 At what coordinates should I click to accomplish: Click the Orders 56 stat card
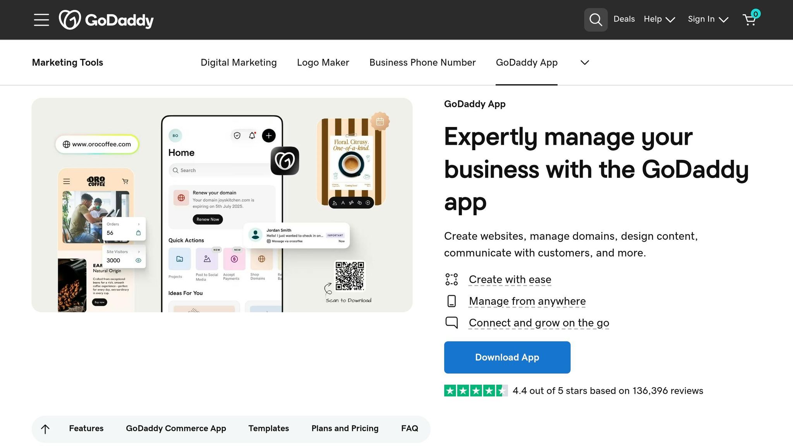(x=124, y=229)
